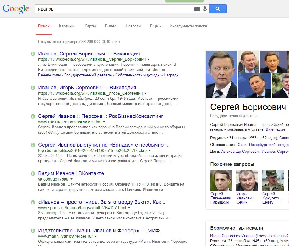Switch to the Новости tab
The image size is (289, 246).
pos(133,26)
